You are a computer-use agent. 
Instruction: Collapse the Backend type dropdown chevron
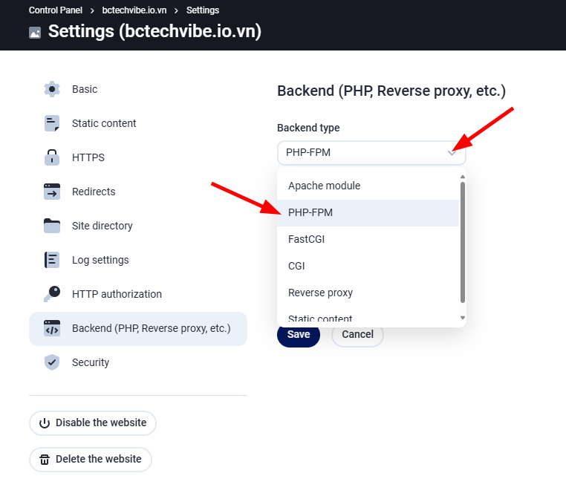pos(452,153)
